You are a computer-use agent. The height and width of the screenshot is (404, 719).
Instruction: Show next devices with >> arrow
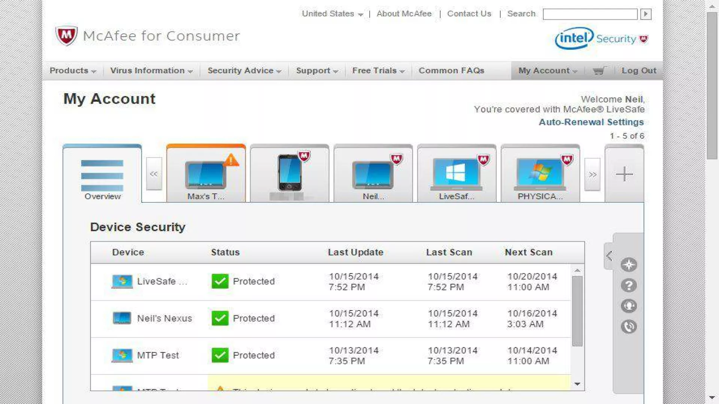592,175
